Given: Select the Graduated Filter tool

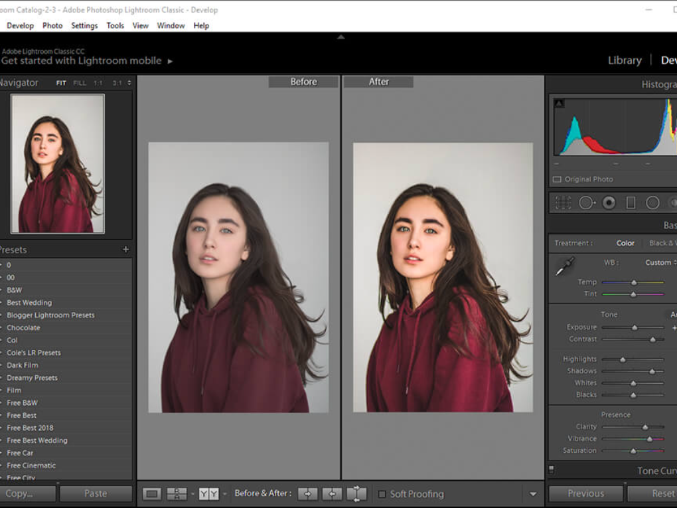Looking at the screenshot, I should click(631, 203).
